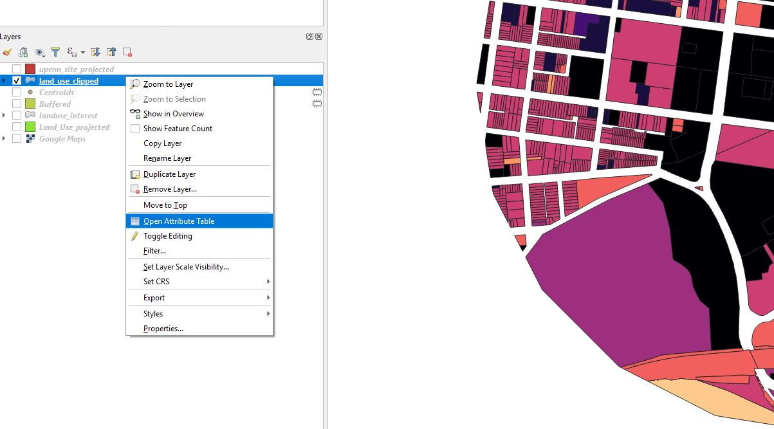
Task: Click the Expand All layers icon
Action: 95,52
